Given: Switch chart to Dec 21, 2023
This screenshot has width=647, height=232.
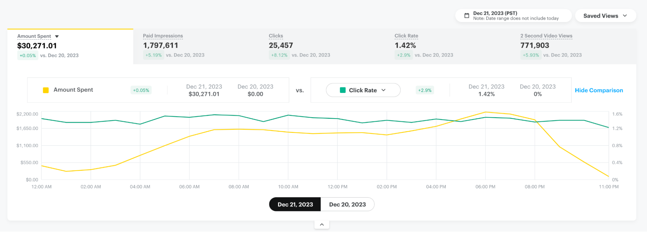Looking at the screenshot, I should pyautogui.click(x=295, y=204).
